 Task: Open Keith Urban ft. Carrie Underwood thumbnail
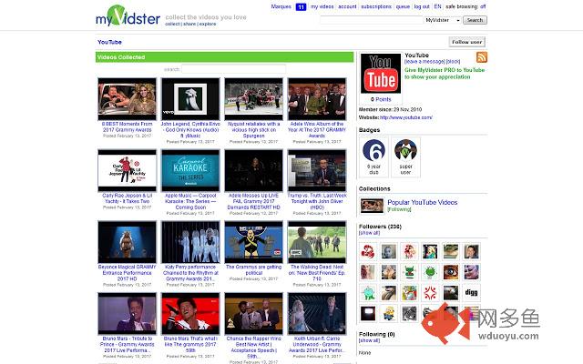pyautogui.click(x=317, y=313)
